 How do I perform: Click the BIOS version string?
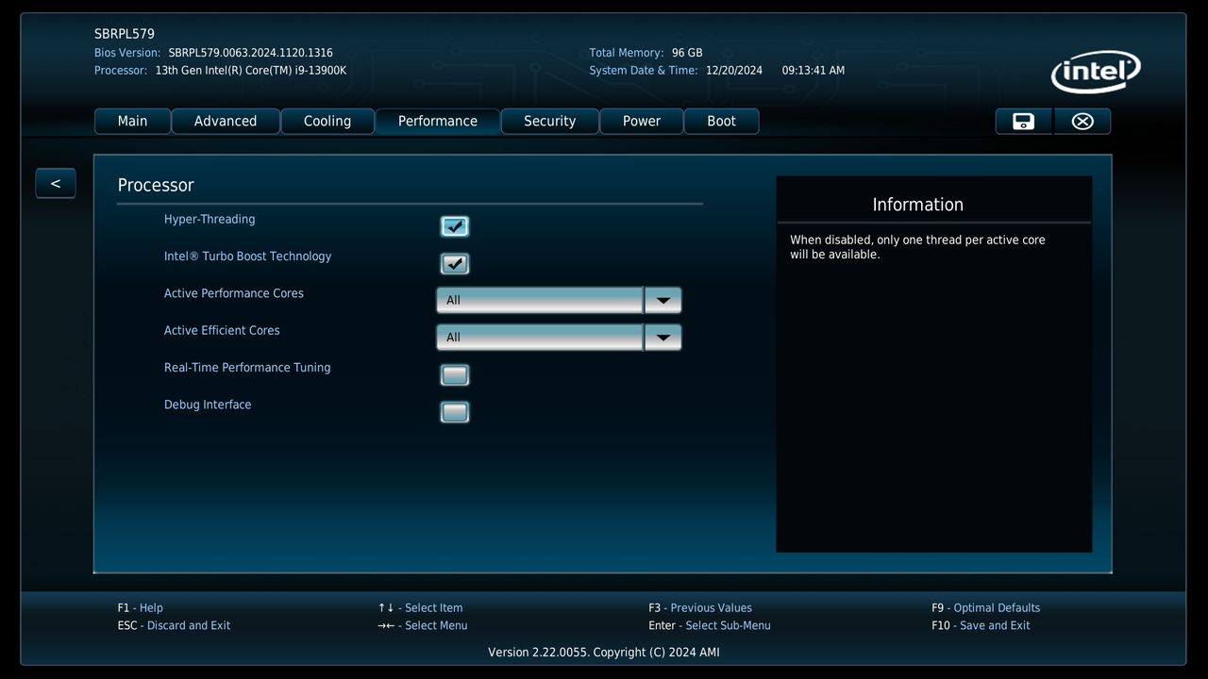(x=250, y=53)
